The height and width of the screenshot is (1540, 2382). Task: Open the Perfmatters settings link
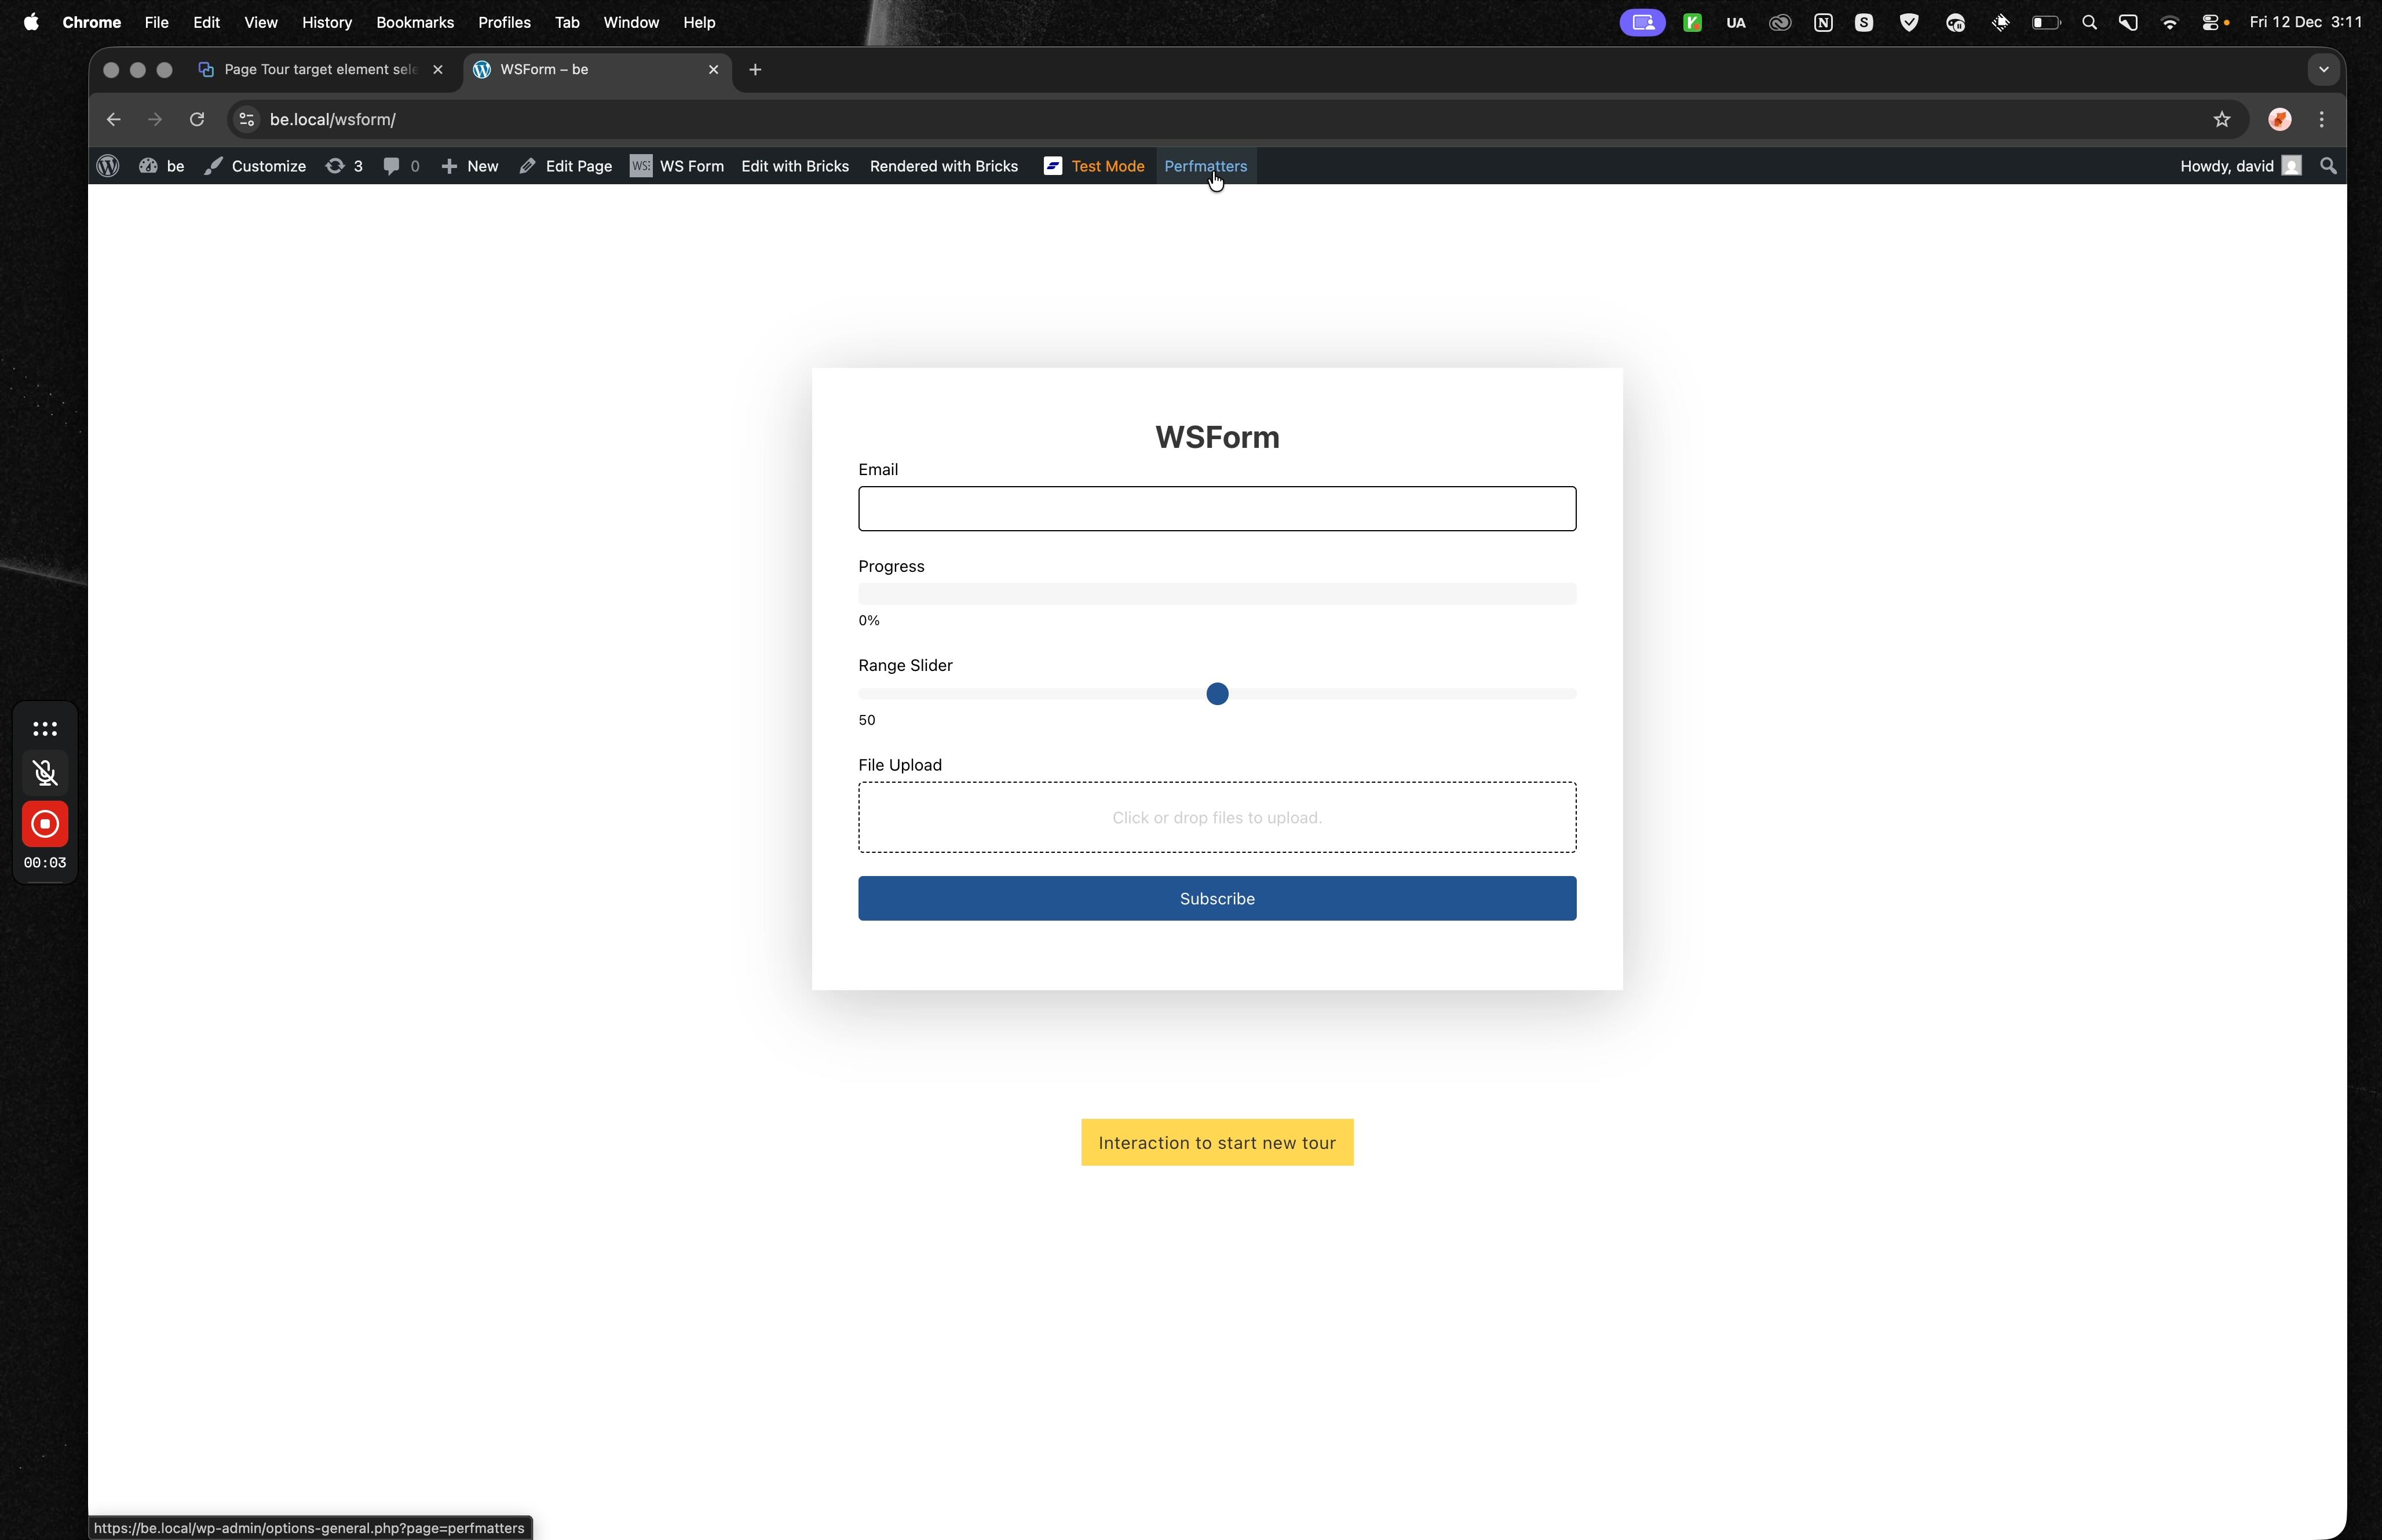pyautogui.click(x=1205, y=166)
